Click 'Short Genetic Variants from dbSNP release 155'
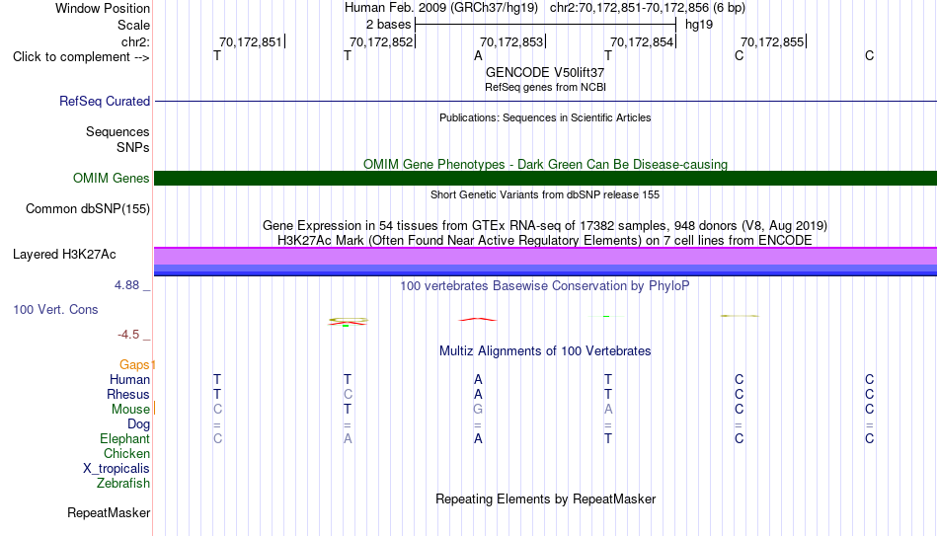 click(x=545, y=194)
